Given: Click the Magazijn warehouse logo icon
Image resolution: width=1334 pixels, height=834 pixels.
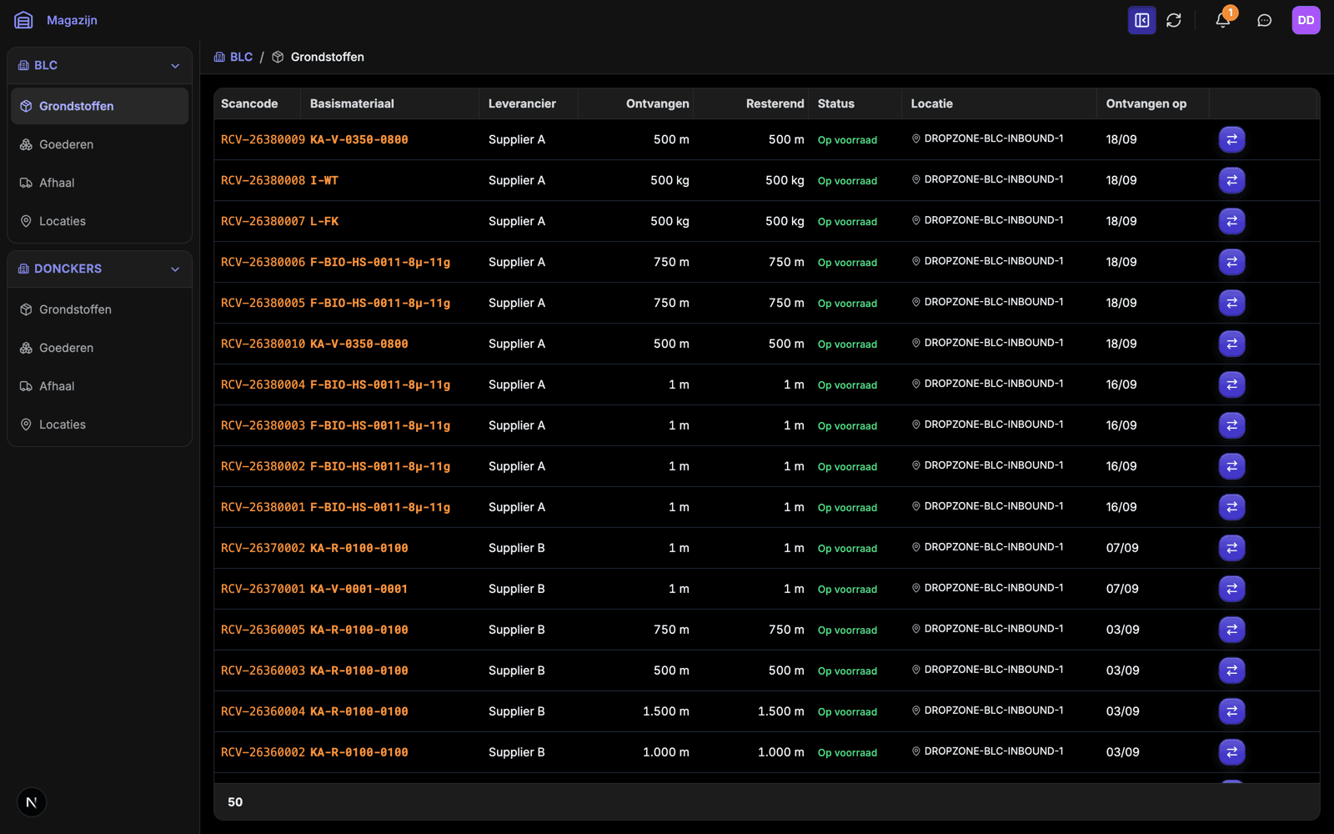Looking at the screenshot, I should 23,20.
